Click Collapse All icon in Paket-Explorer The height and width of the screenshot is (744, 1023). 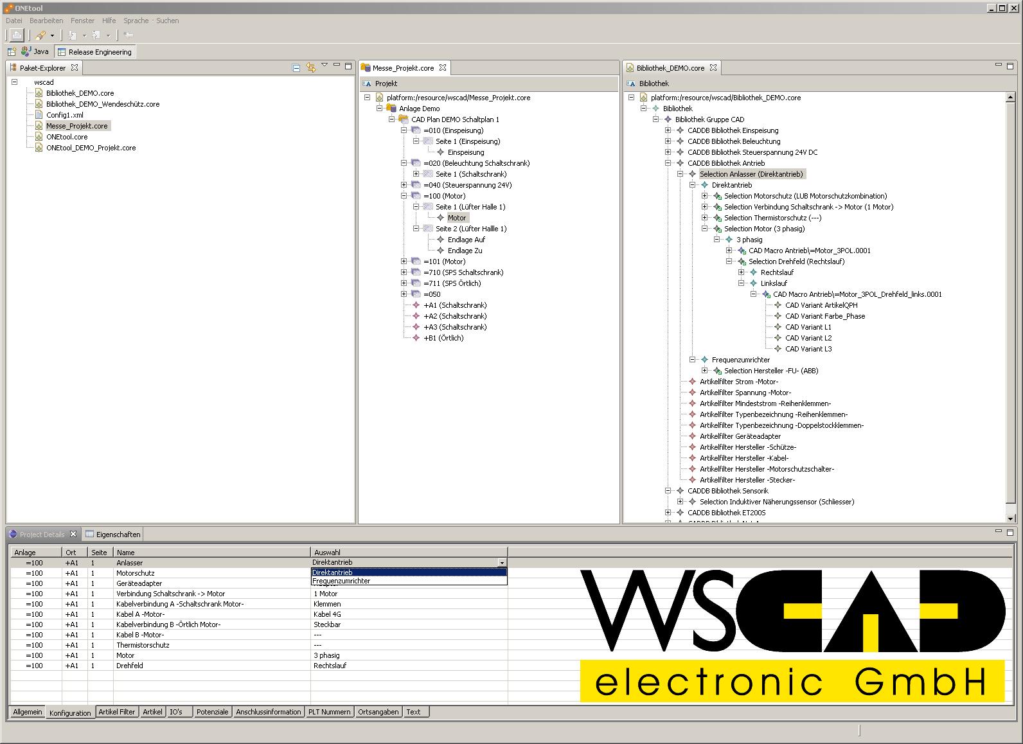point(296,67)
